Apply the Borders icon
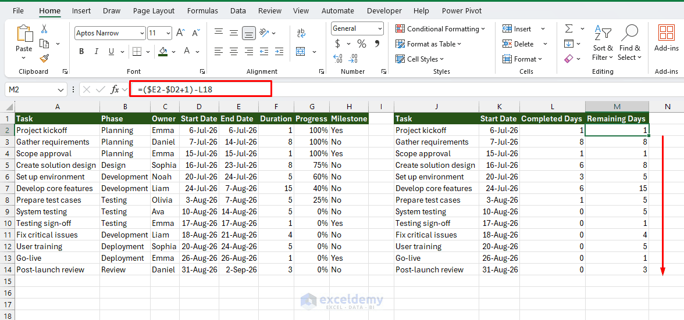684x320 pixels. click(137, 52)
